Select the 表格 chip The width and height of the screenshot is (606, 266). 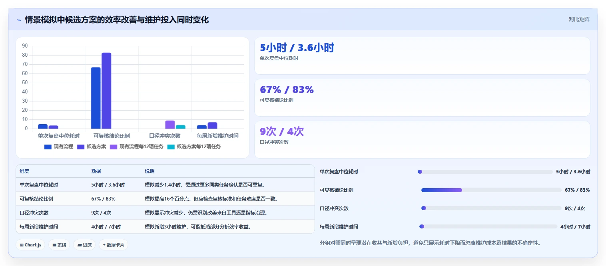[59, 245]
